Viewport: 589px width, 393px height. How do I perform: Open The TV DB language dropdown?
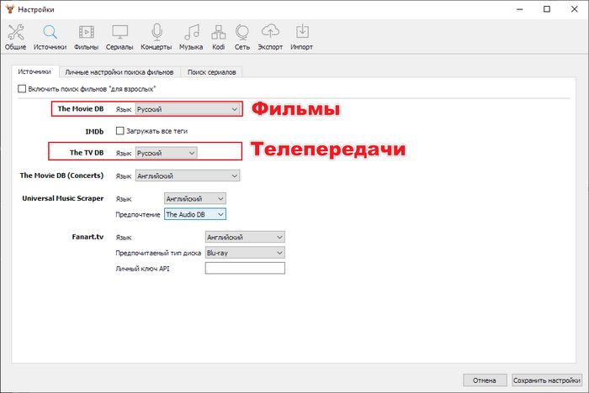point(166,153)
